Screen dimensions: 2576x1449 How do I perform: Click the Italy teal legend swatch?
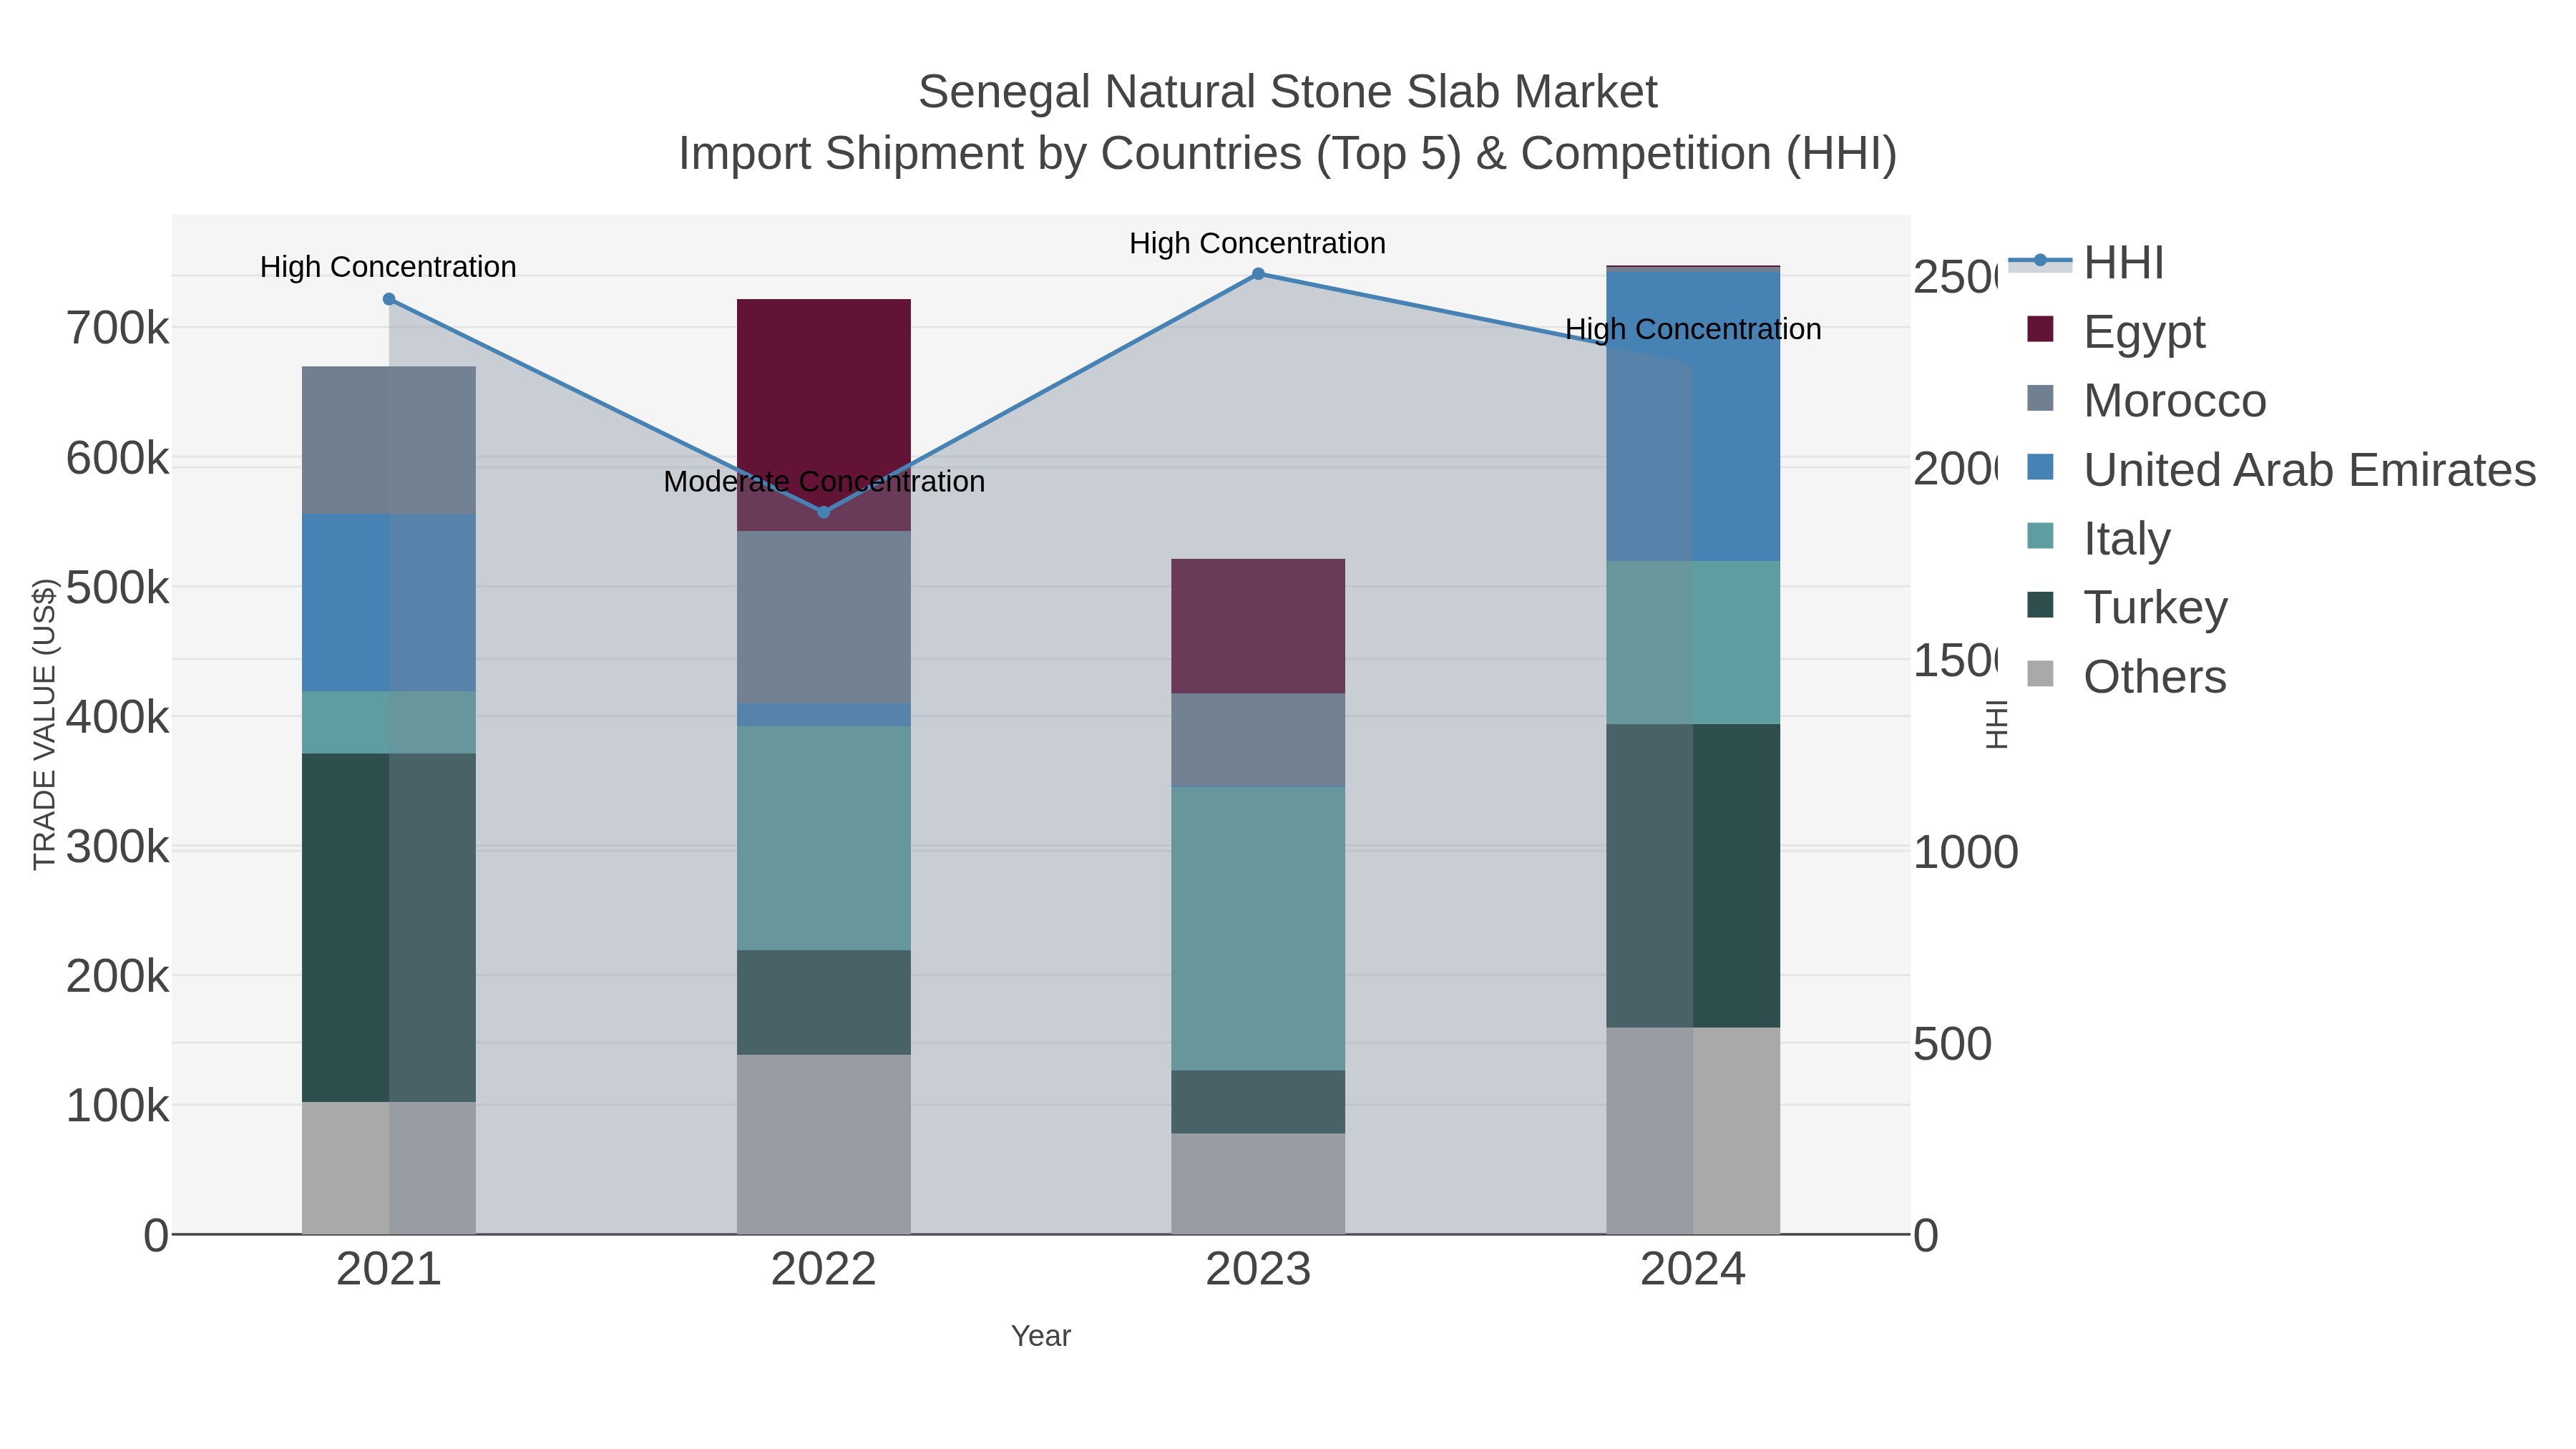pyautogui.click(x=2040, y=536)
